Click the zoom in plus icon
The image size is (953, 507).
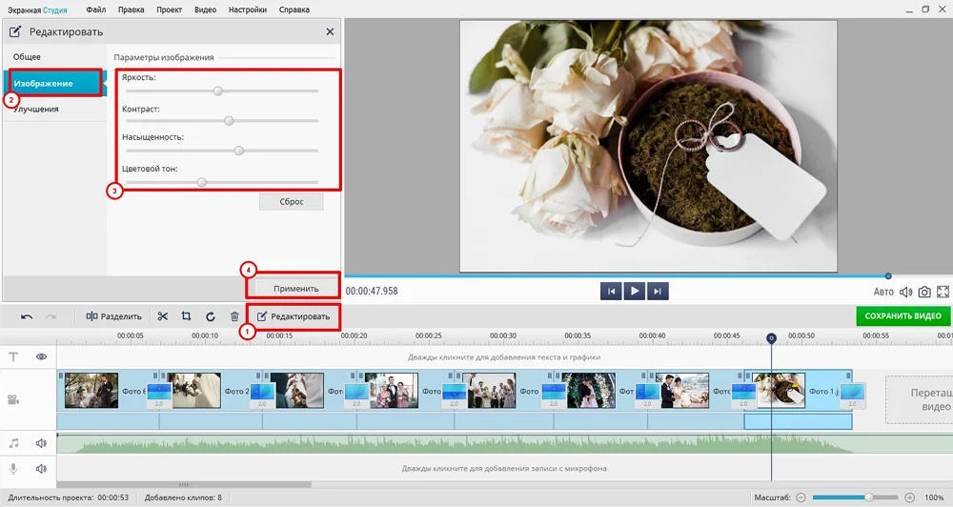(x=909, y=497)
